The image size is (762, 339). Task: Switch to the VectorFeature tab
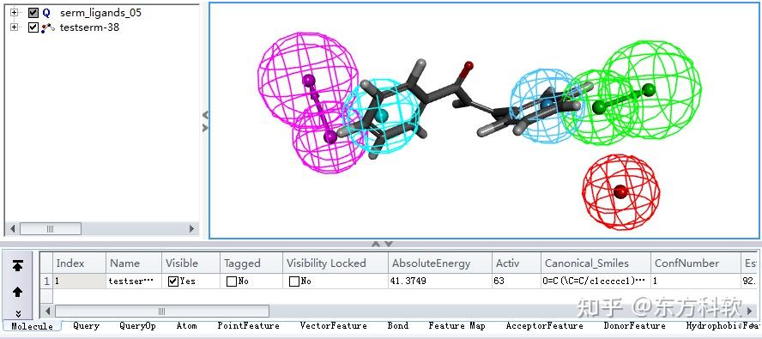click(333, 326)
